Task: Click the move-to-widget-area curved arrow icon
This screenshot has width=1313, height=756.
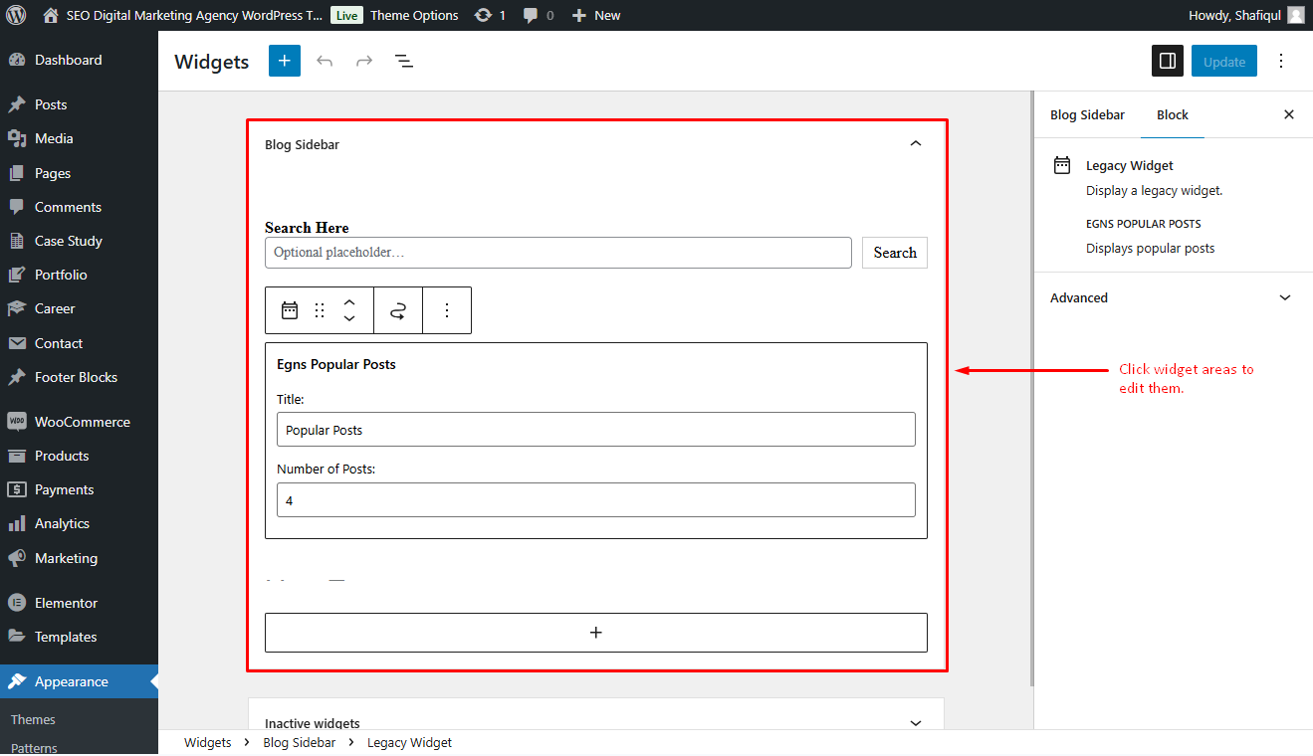Action: pyautogui.click(x=398, y=310)
